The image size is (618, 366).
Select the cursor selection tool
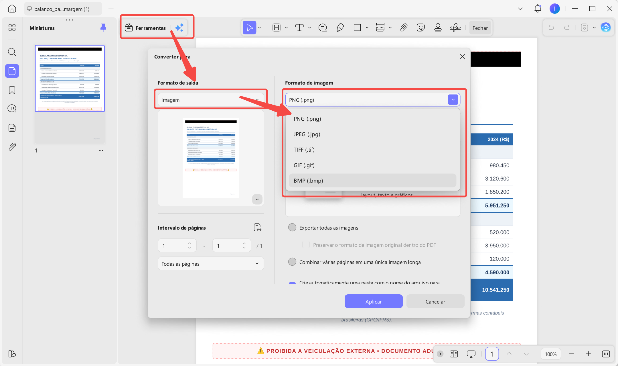coord(249,28)
